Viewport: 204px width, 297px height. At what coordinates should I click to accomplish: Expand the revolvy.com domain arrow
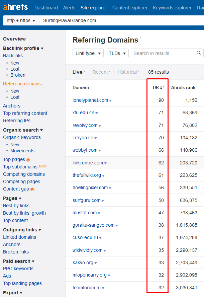(100, 126)
